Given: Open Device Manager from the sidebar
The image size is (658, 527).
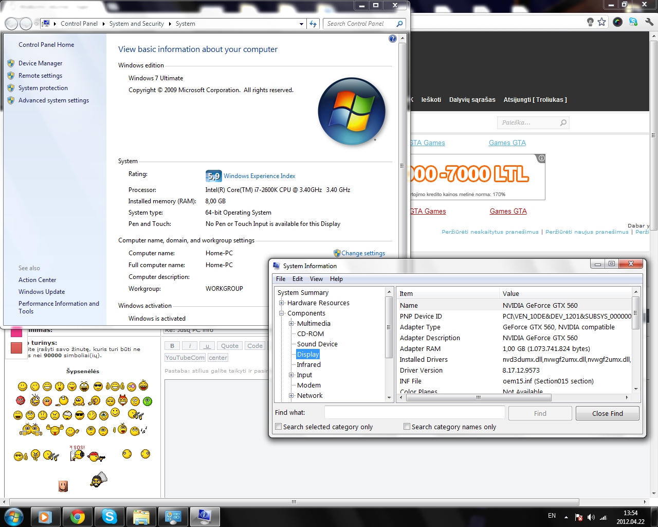Looking at the screenshot, I should (40, 63).
